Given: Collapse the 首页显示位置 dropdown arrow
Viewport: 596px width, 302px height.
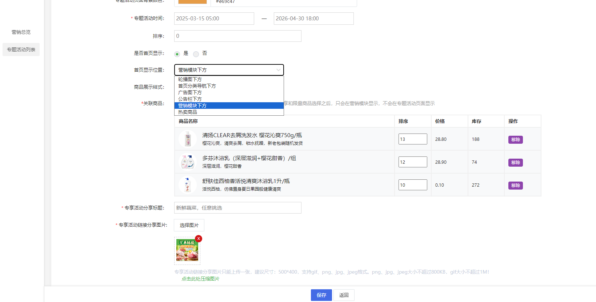Looking at the screenshot, I should coord(278,70).
